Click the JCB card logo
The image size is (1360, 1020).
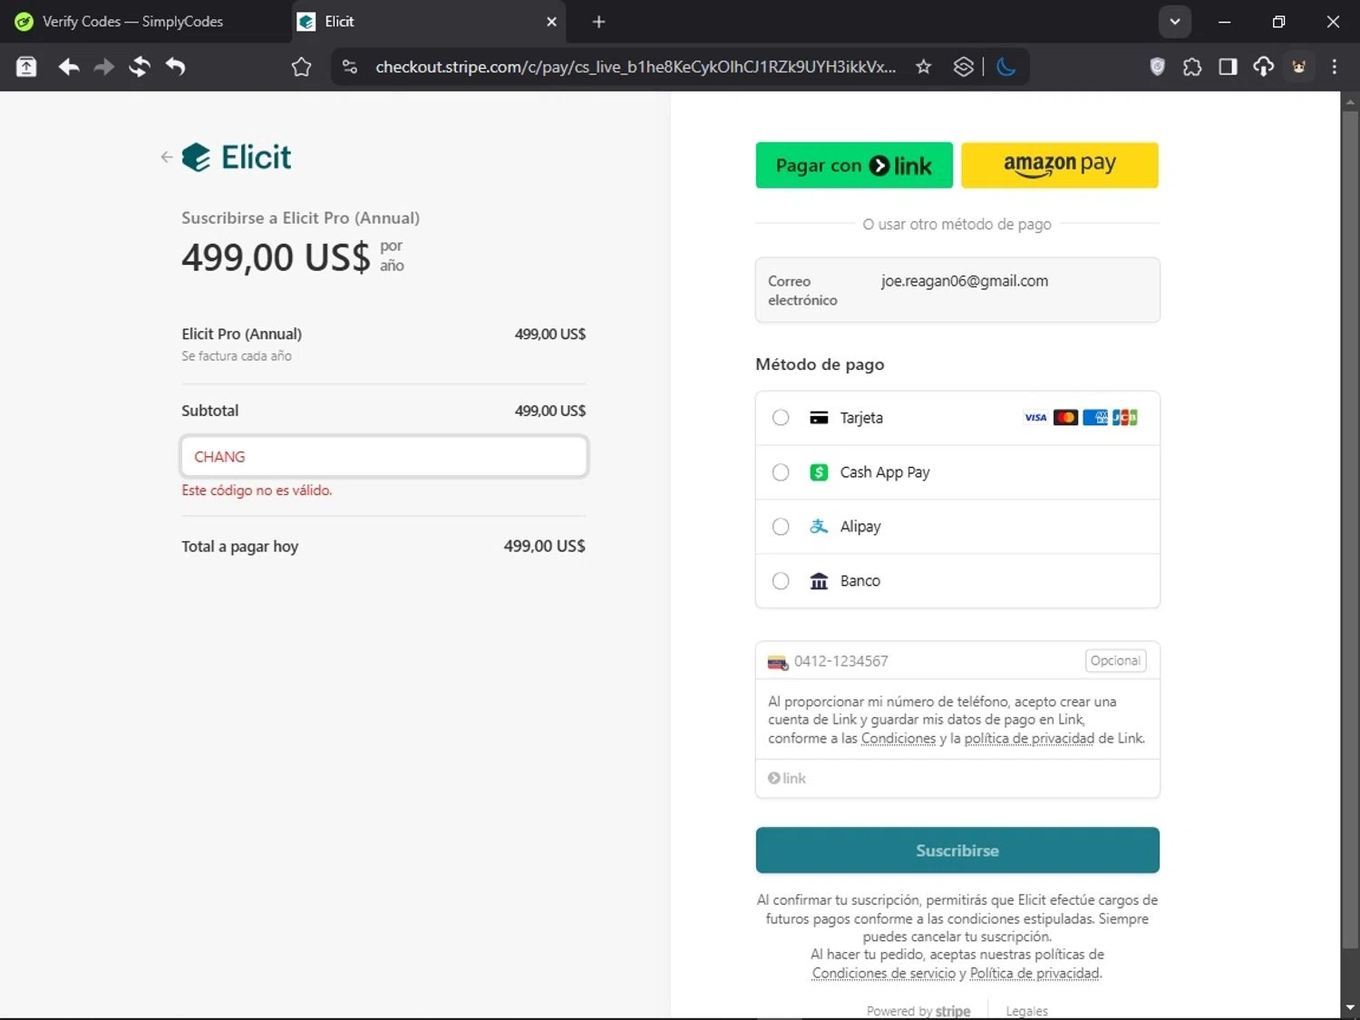(x=1125, y=418)
